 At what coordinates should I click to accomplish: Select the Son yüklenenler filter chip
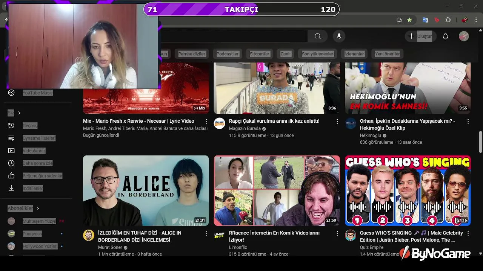(317, 54)
